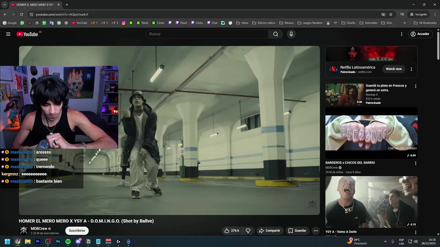
Task: Open Naranja X Frascos ad thumbnail
Action: coord(344,94)
